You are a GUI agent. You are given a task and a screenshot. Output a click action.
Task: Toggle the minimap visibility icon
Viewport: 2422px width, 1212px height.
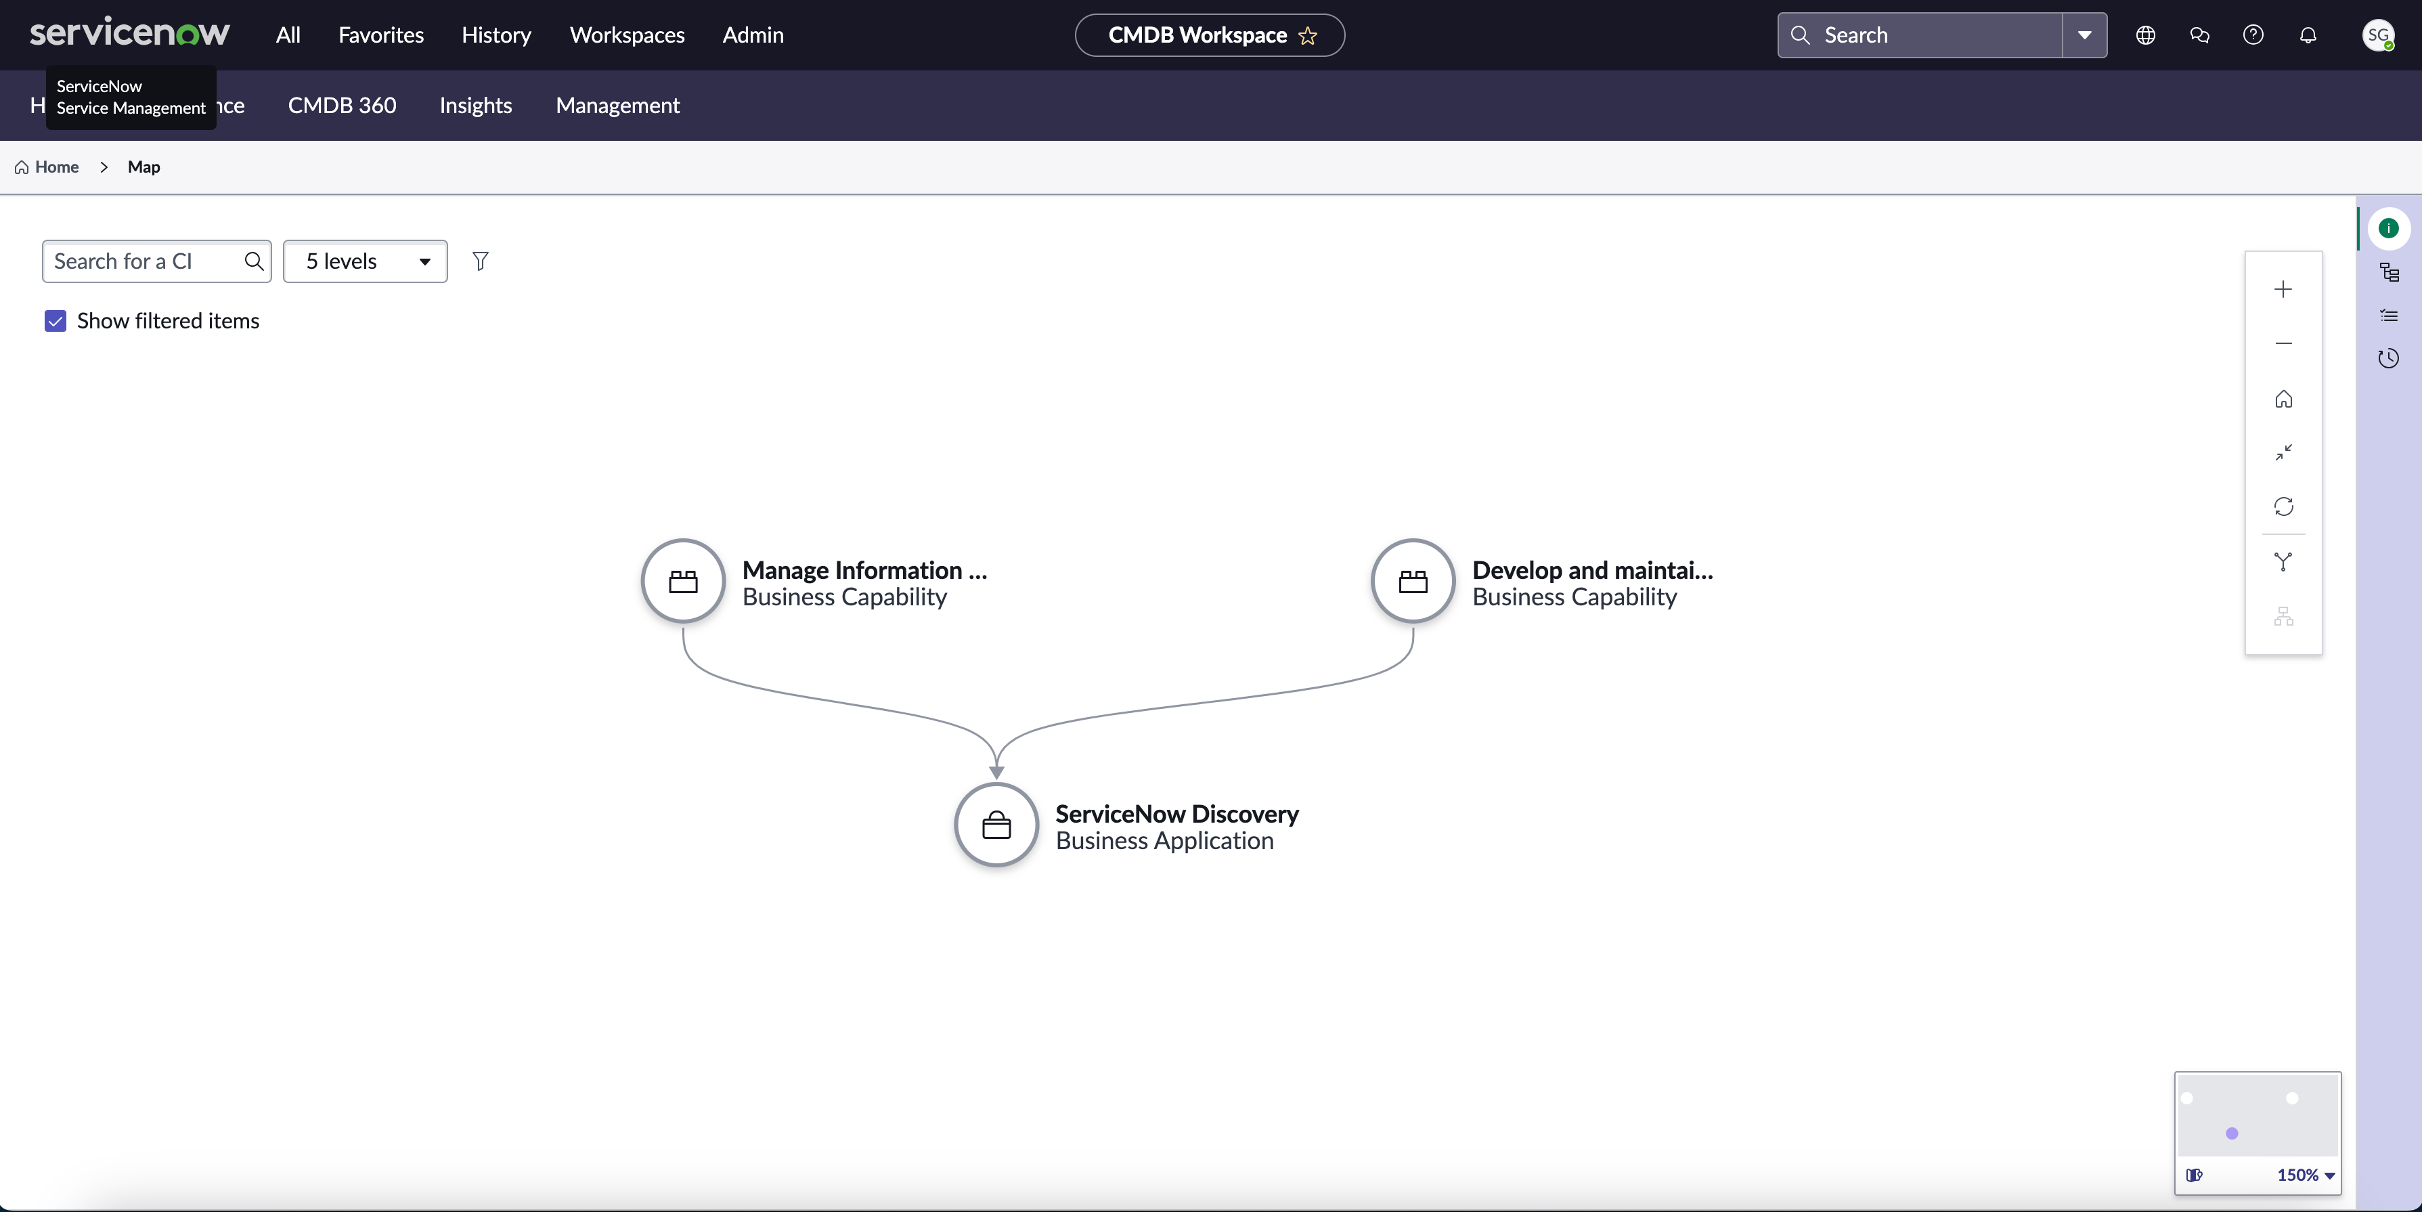click(2195, 1174)
